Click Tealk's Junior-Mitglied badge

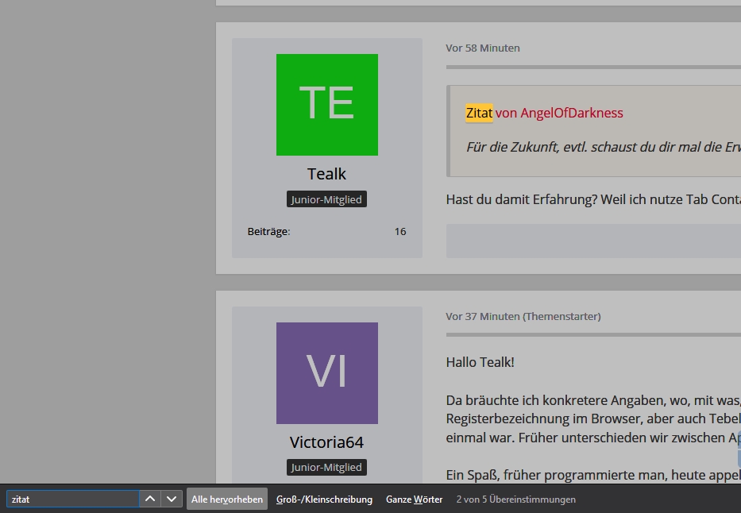(326, 199)
